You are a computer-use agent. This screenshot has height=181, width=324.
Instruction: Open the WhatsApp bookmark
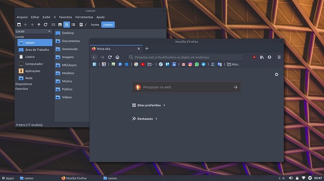(197, 65)
